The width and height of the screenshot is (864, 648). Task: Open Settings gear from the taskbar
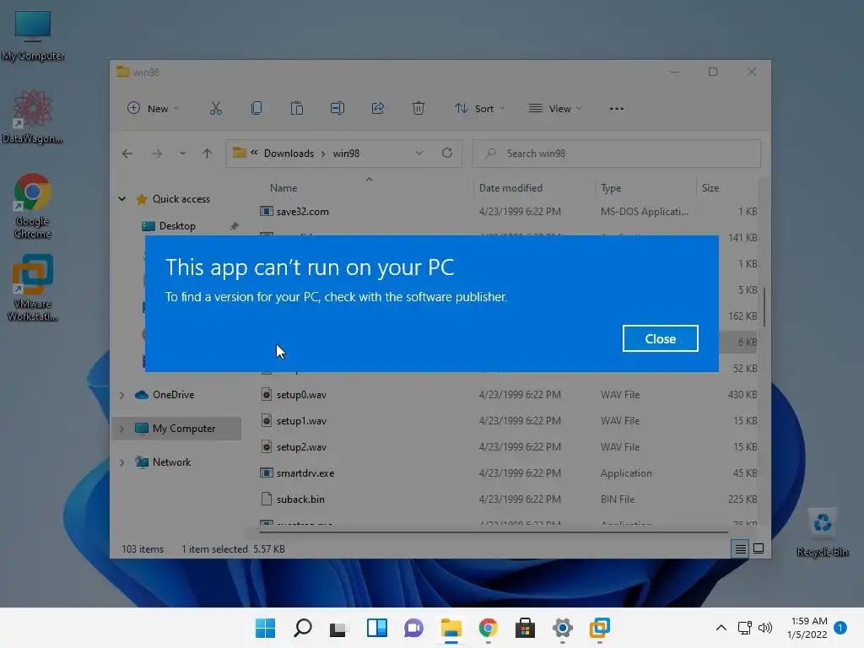pos(563,628)
